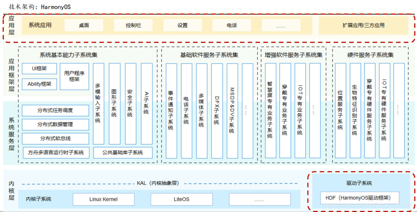Click the 应用框架层 layer label
Image resolution: width=417 pixels, height=212 pixels.
click(11, 75)
